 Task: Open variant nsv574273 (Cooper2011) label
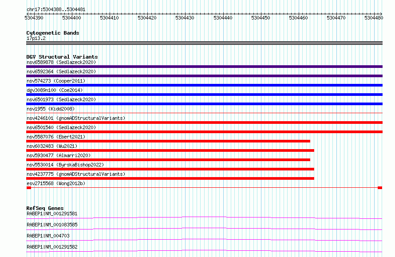tap(56, 81)
